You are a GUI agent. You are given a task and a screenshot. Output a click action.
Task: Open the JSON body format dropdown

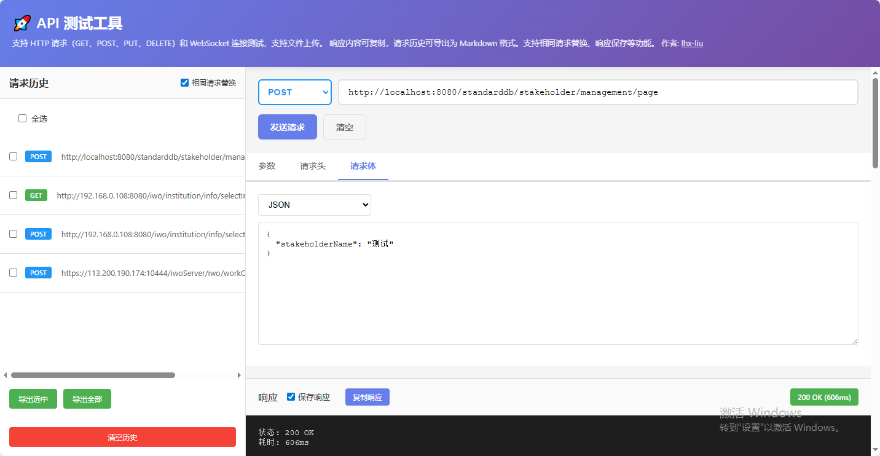click(314, 205)
